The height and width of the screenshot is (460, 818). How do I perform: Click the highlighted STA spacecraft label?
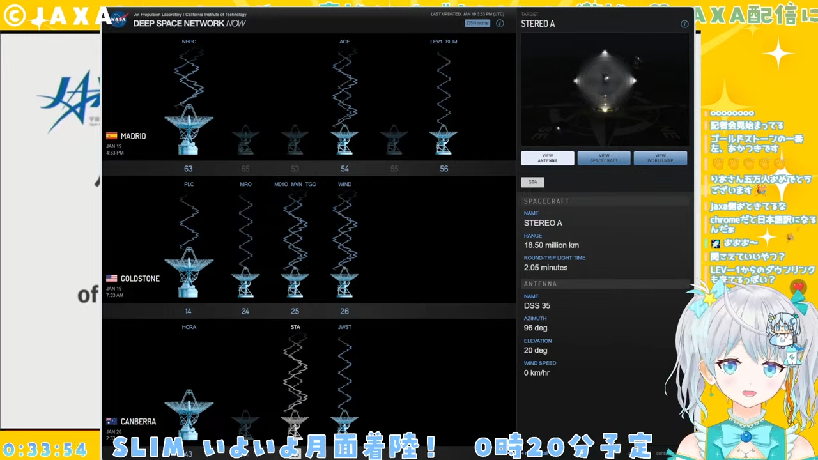click(295, 327)
